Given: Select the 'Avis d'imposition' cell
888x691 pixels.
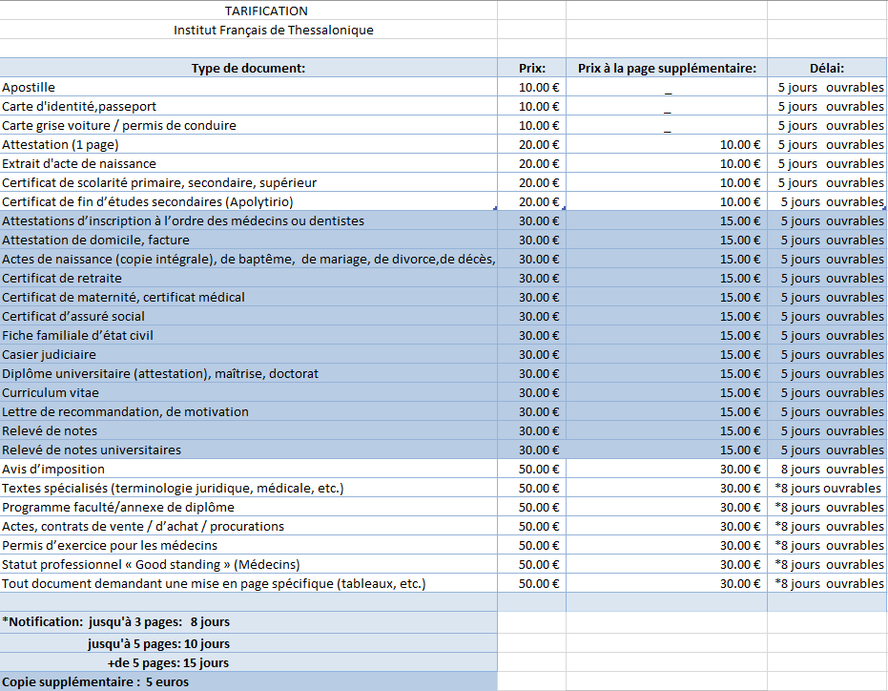Looking at the screenshot, I should pos(53,469).
